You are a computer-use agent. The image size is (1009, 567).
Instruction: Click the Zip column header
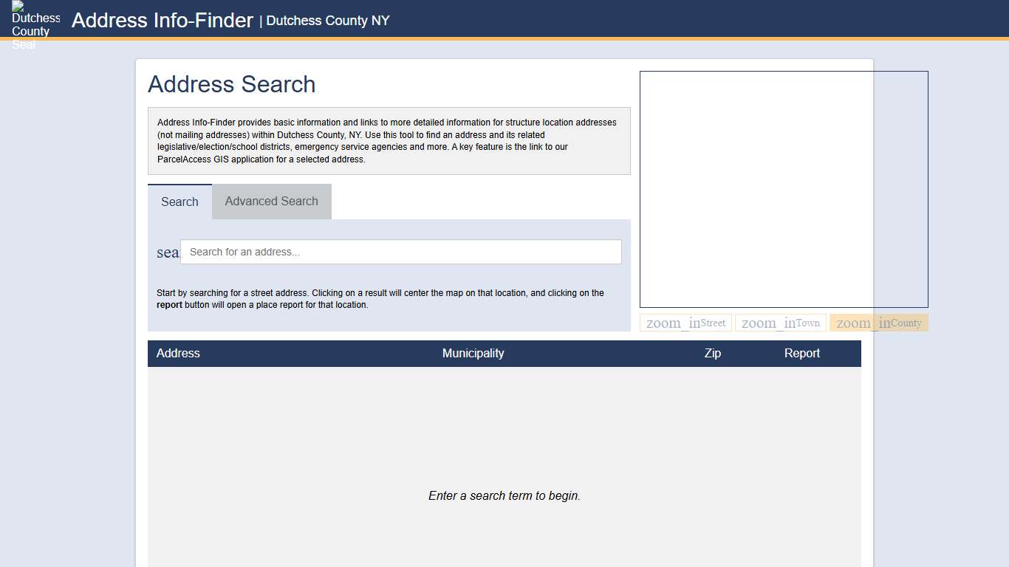point(712,353)
